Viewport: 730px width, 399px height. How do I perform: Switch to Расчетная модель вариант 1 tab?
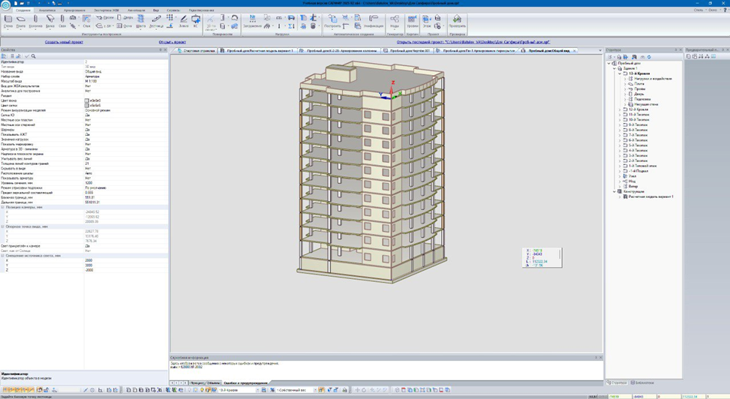257,51
